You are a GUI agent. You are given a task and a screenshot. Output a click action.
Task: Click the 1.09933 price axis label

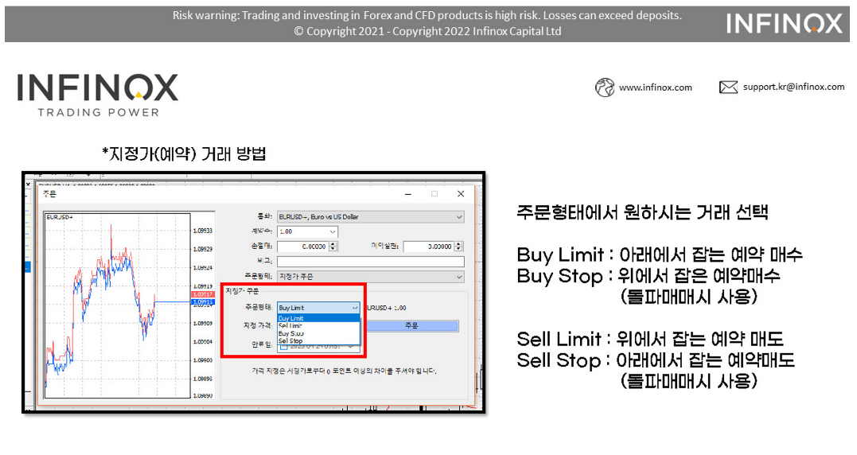203,231
